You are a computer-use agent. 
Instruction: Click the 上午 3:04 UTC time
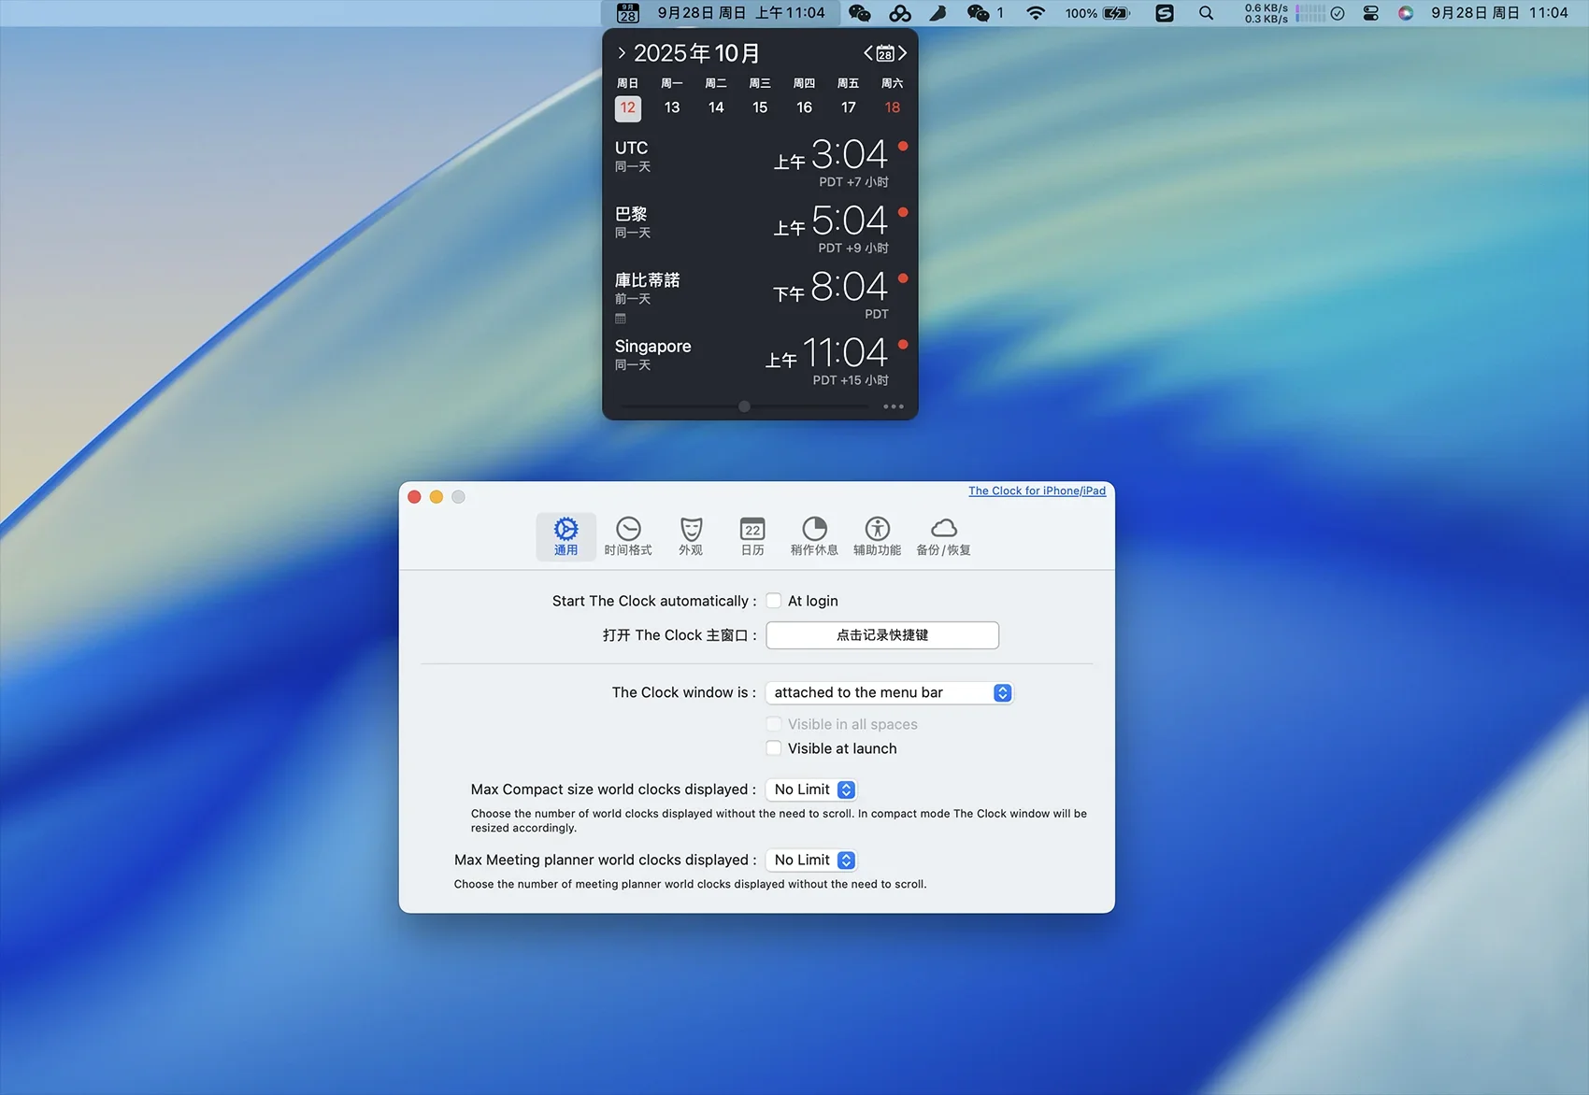pyautogui.click(x=831, y=155)
